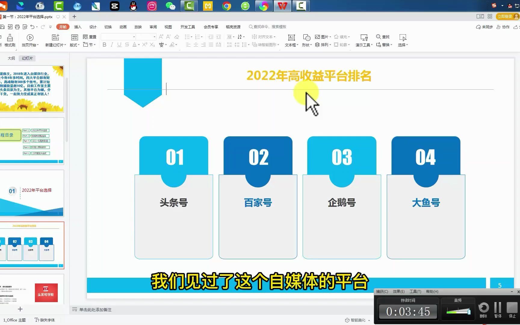Open the font color dropdown arrow
Screen dimensions: 520x325
click(139, 45)
